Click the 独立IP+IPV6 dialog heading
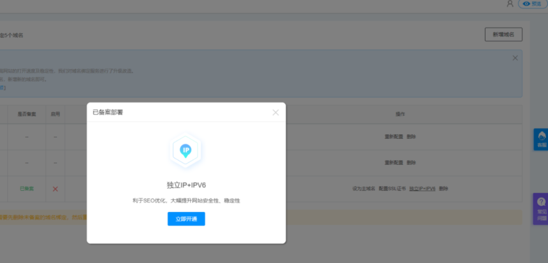548x263 pixels. click(x=186, y=185)
